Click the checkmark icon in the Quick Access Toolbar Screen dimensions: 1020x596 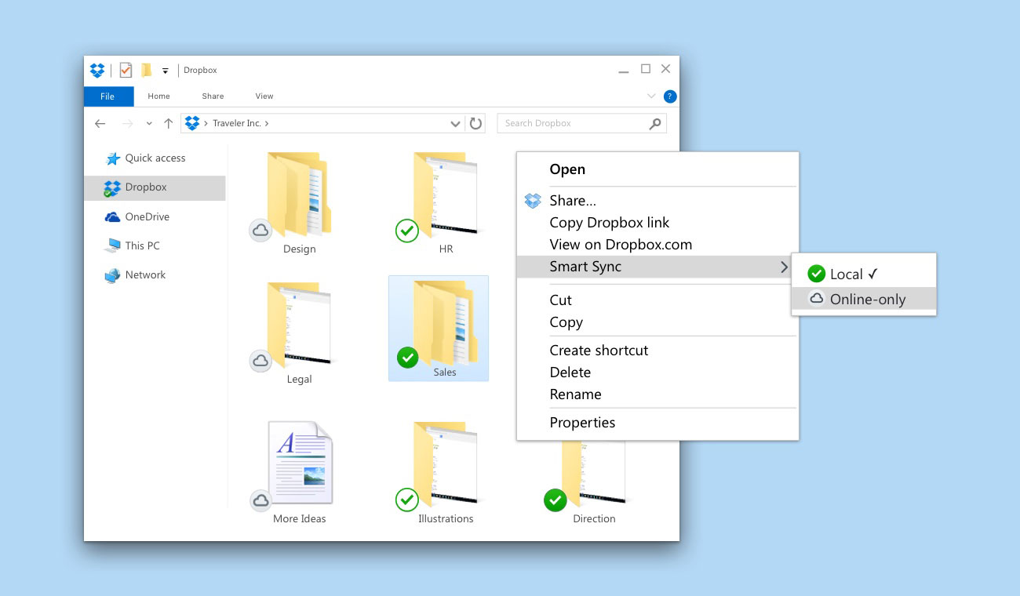[x=126, y=70]
